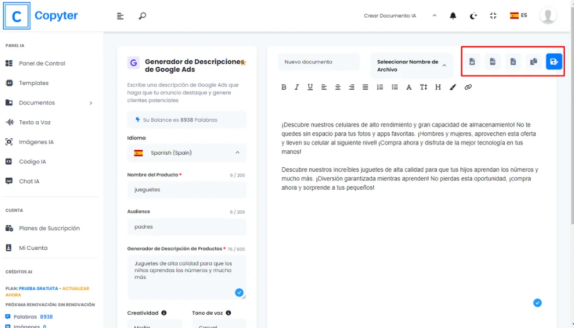
Task: Click the ACTUALIZAR AHORA upgrade link
Action: (75, 289)
